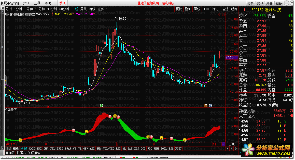Click the 服务 button at top right
Viewport: 295px width, 160px height.
pyautogui.click(x=279, y=3)
